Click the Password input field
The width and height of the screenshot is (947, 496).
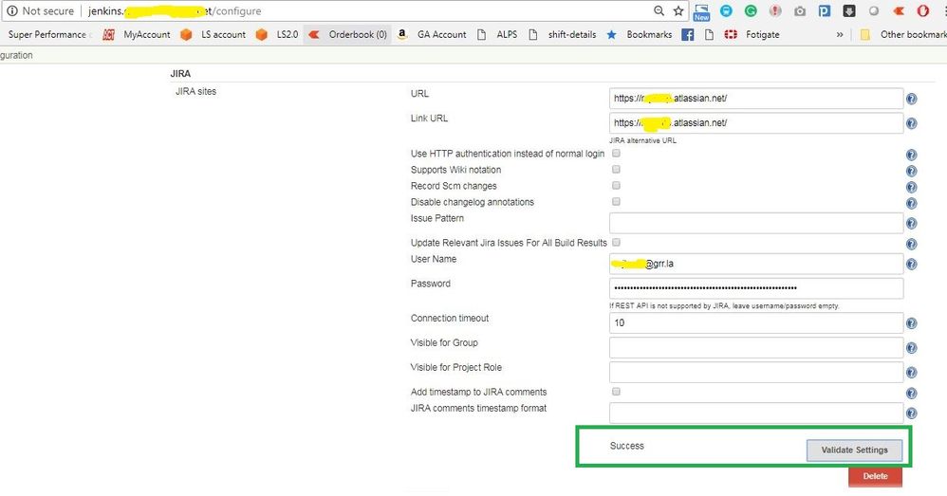coord(756,288)
